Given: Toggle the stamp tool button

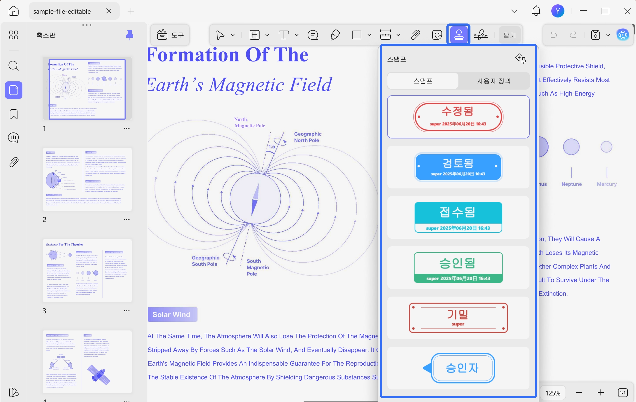Looking at the screenshot, I should coord(459,35).
